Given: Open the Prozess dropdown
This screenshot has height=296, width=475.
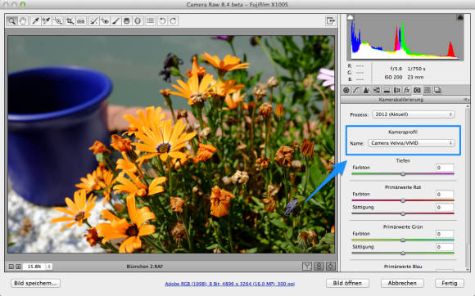Looking at the screenshot, I should pyautogui.click(x=414, y=114).
